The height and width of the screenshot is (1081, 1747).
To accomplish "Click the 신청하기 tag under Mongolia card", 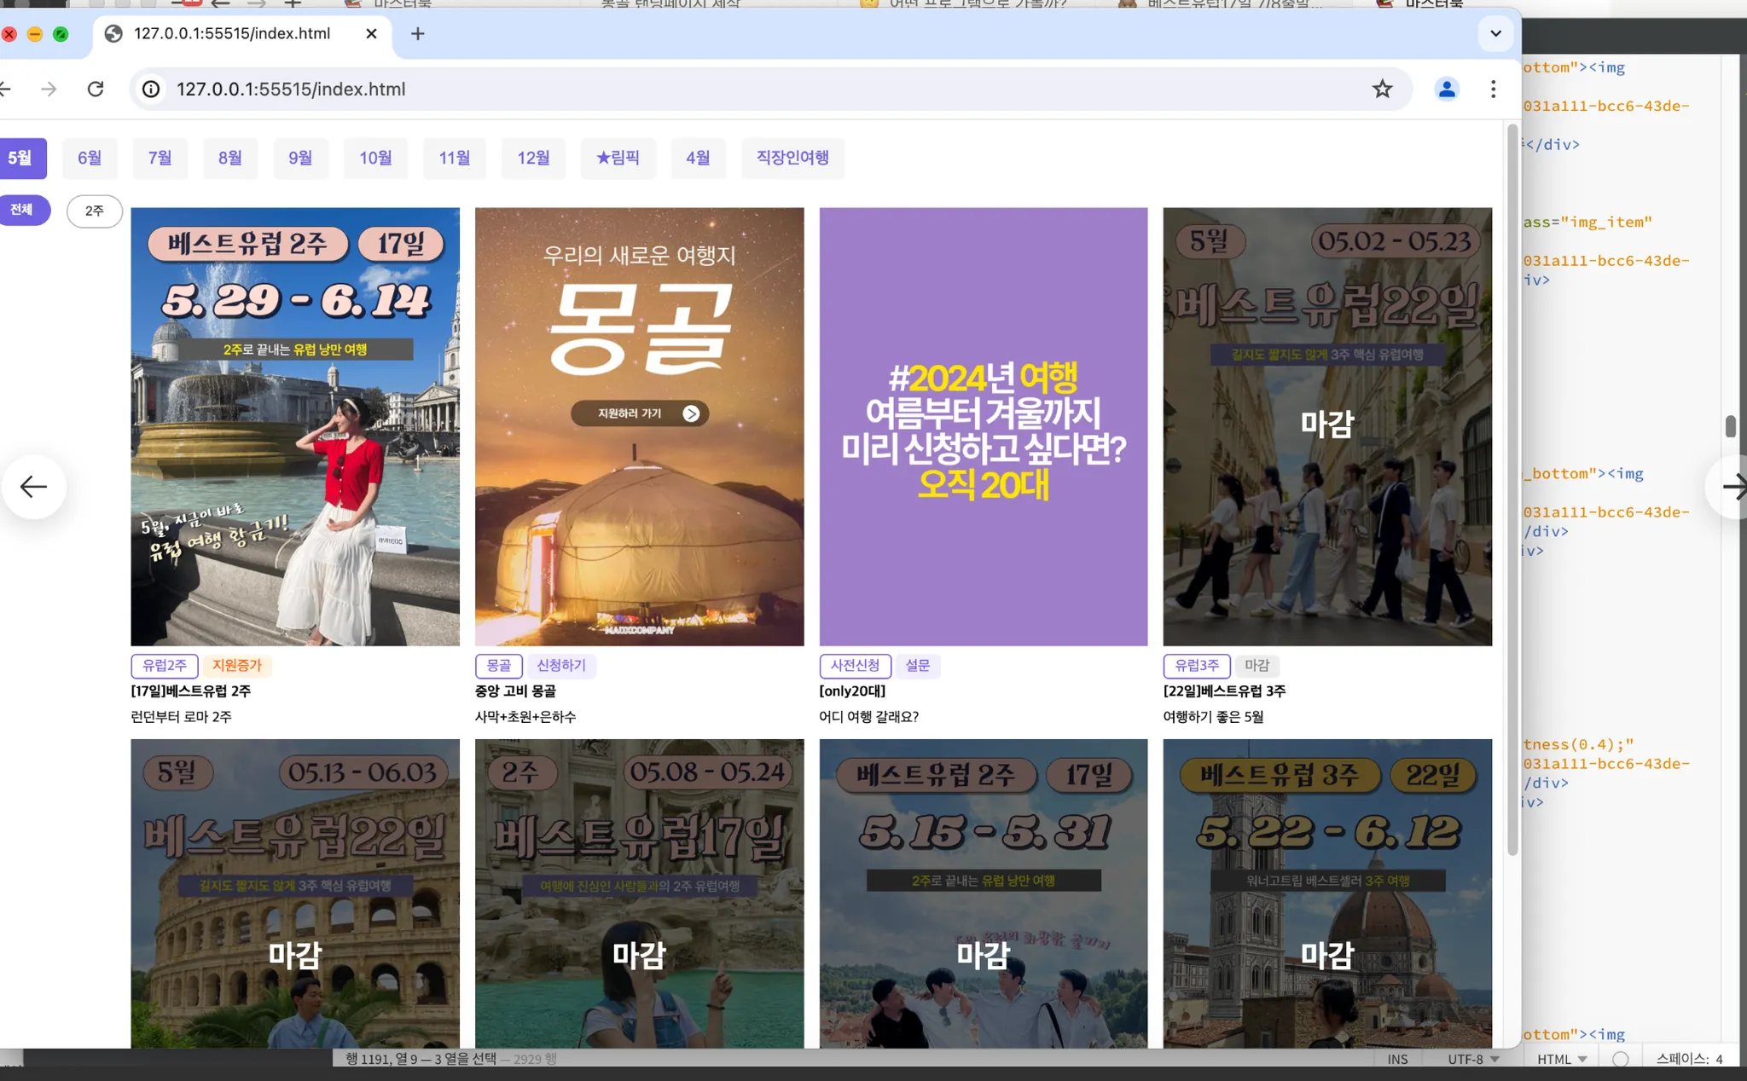I will click(x=560, y=665).
